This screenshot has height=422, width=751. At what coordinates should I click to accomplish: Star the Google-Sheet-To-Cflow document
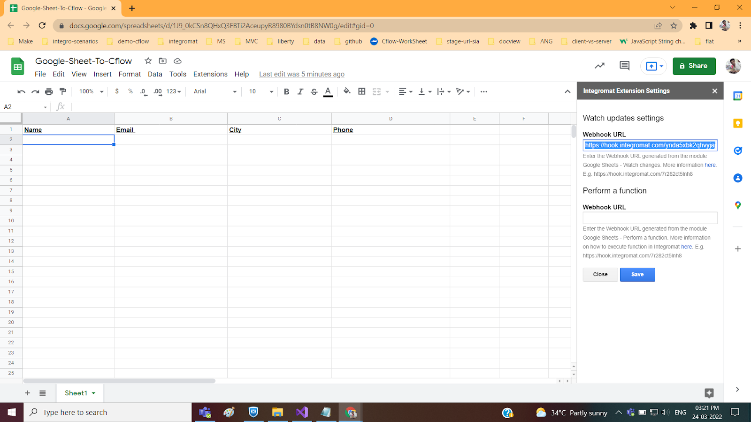[x=148, y=60]
